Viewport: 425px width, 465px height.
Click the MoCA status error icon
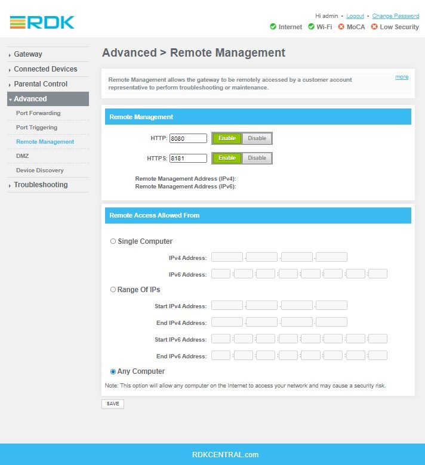(341, 27)
